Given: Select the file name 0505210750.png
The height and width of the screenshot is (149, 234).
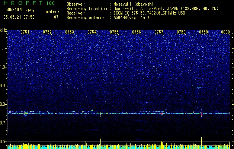Looking at the screenshot, I should [x=19, y=10].
